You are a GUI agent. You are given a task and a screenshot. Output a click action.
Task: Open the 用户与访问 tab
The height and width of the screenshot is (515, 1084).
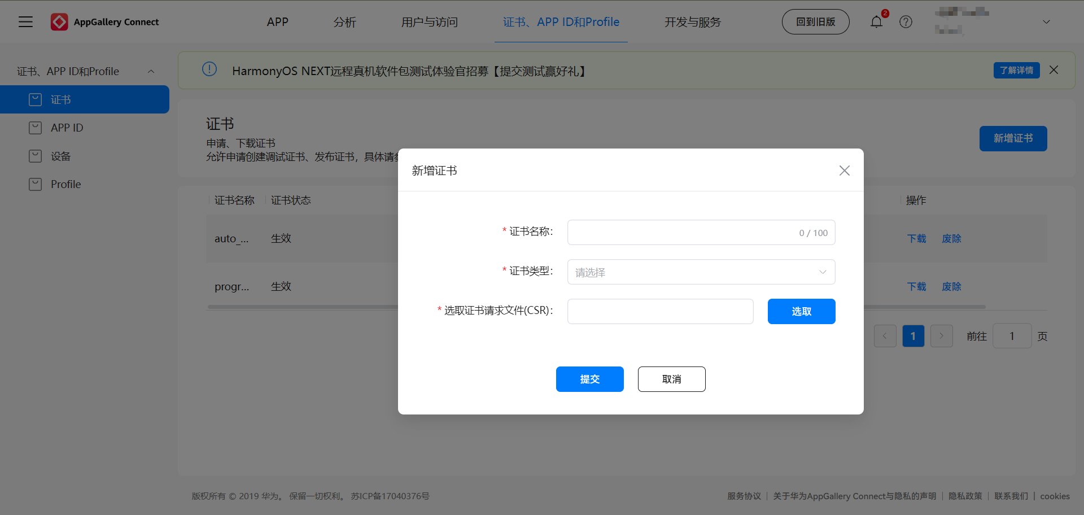coord(429,22)
